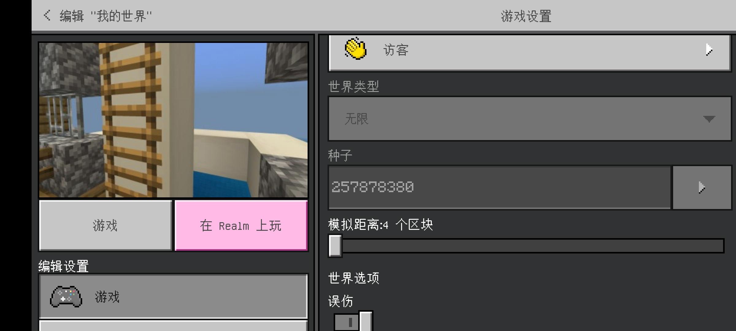Toggle the 误伤 friendly fire switch

(x=353, y=321)
